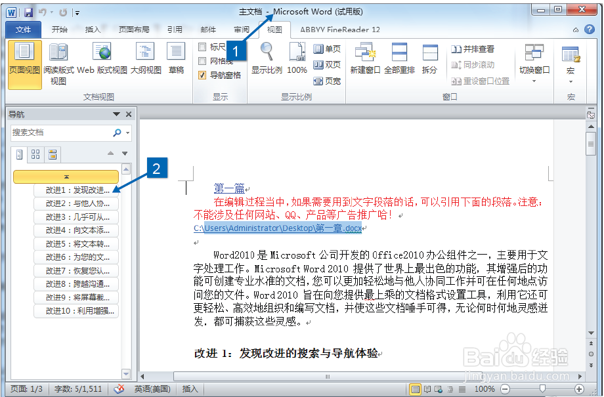Screen dimensions: 604x397
Task: Select the browse search results tab
Action: pyautogui.click(x=53, y=155)
